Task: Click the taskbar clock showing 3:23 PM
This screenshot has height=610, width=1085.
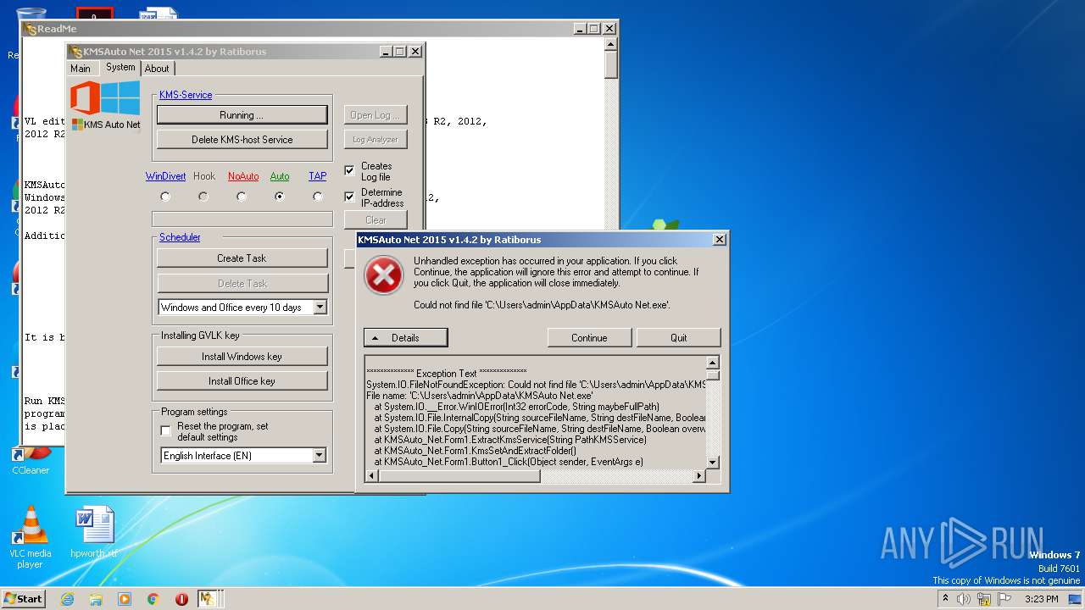Action: point(1041,599)
